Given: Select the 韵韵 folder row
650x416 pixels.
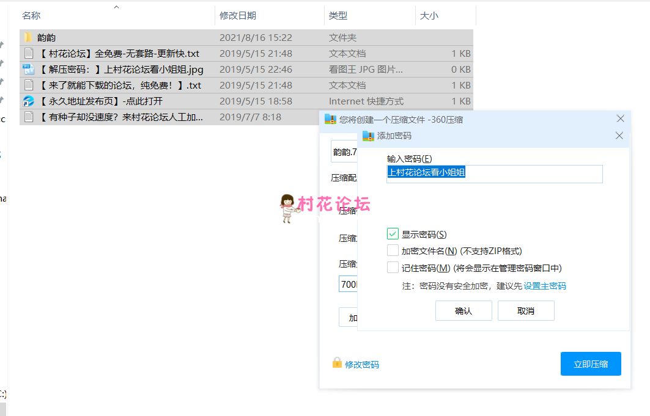Looking at the screenshot, I should 246,38.
